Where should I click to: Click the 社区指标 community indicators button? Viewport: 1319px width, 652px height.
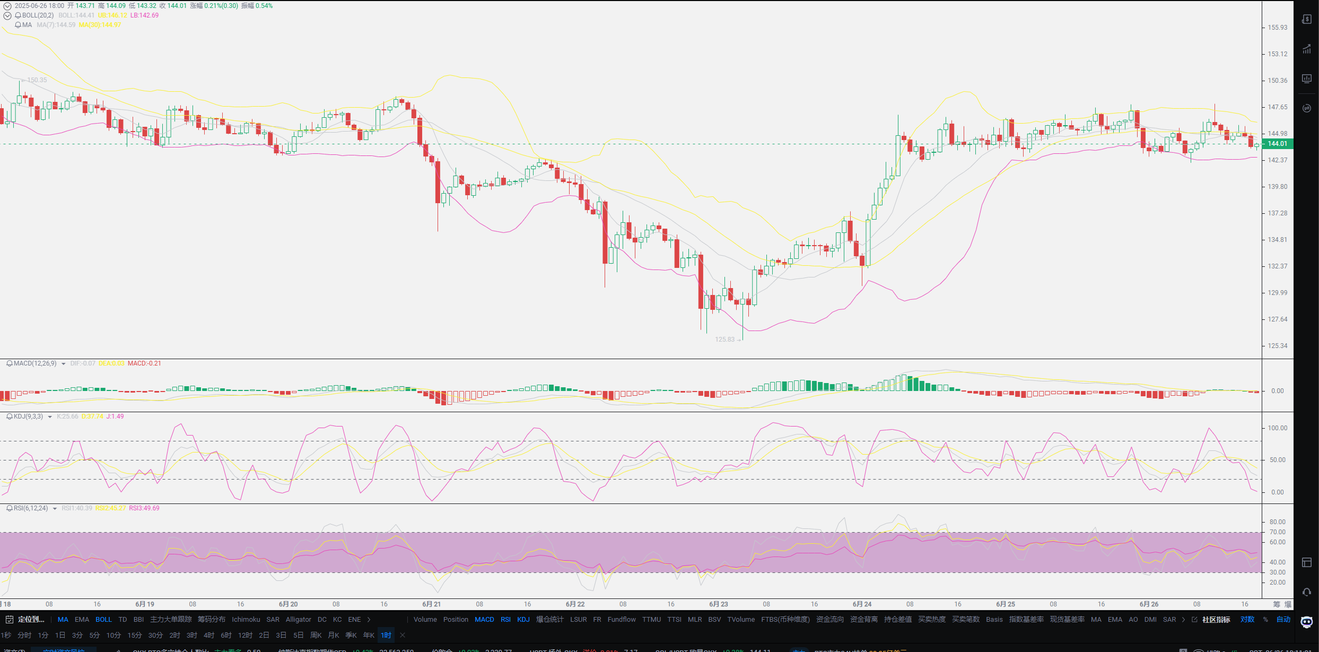click(1216, 620)
